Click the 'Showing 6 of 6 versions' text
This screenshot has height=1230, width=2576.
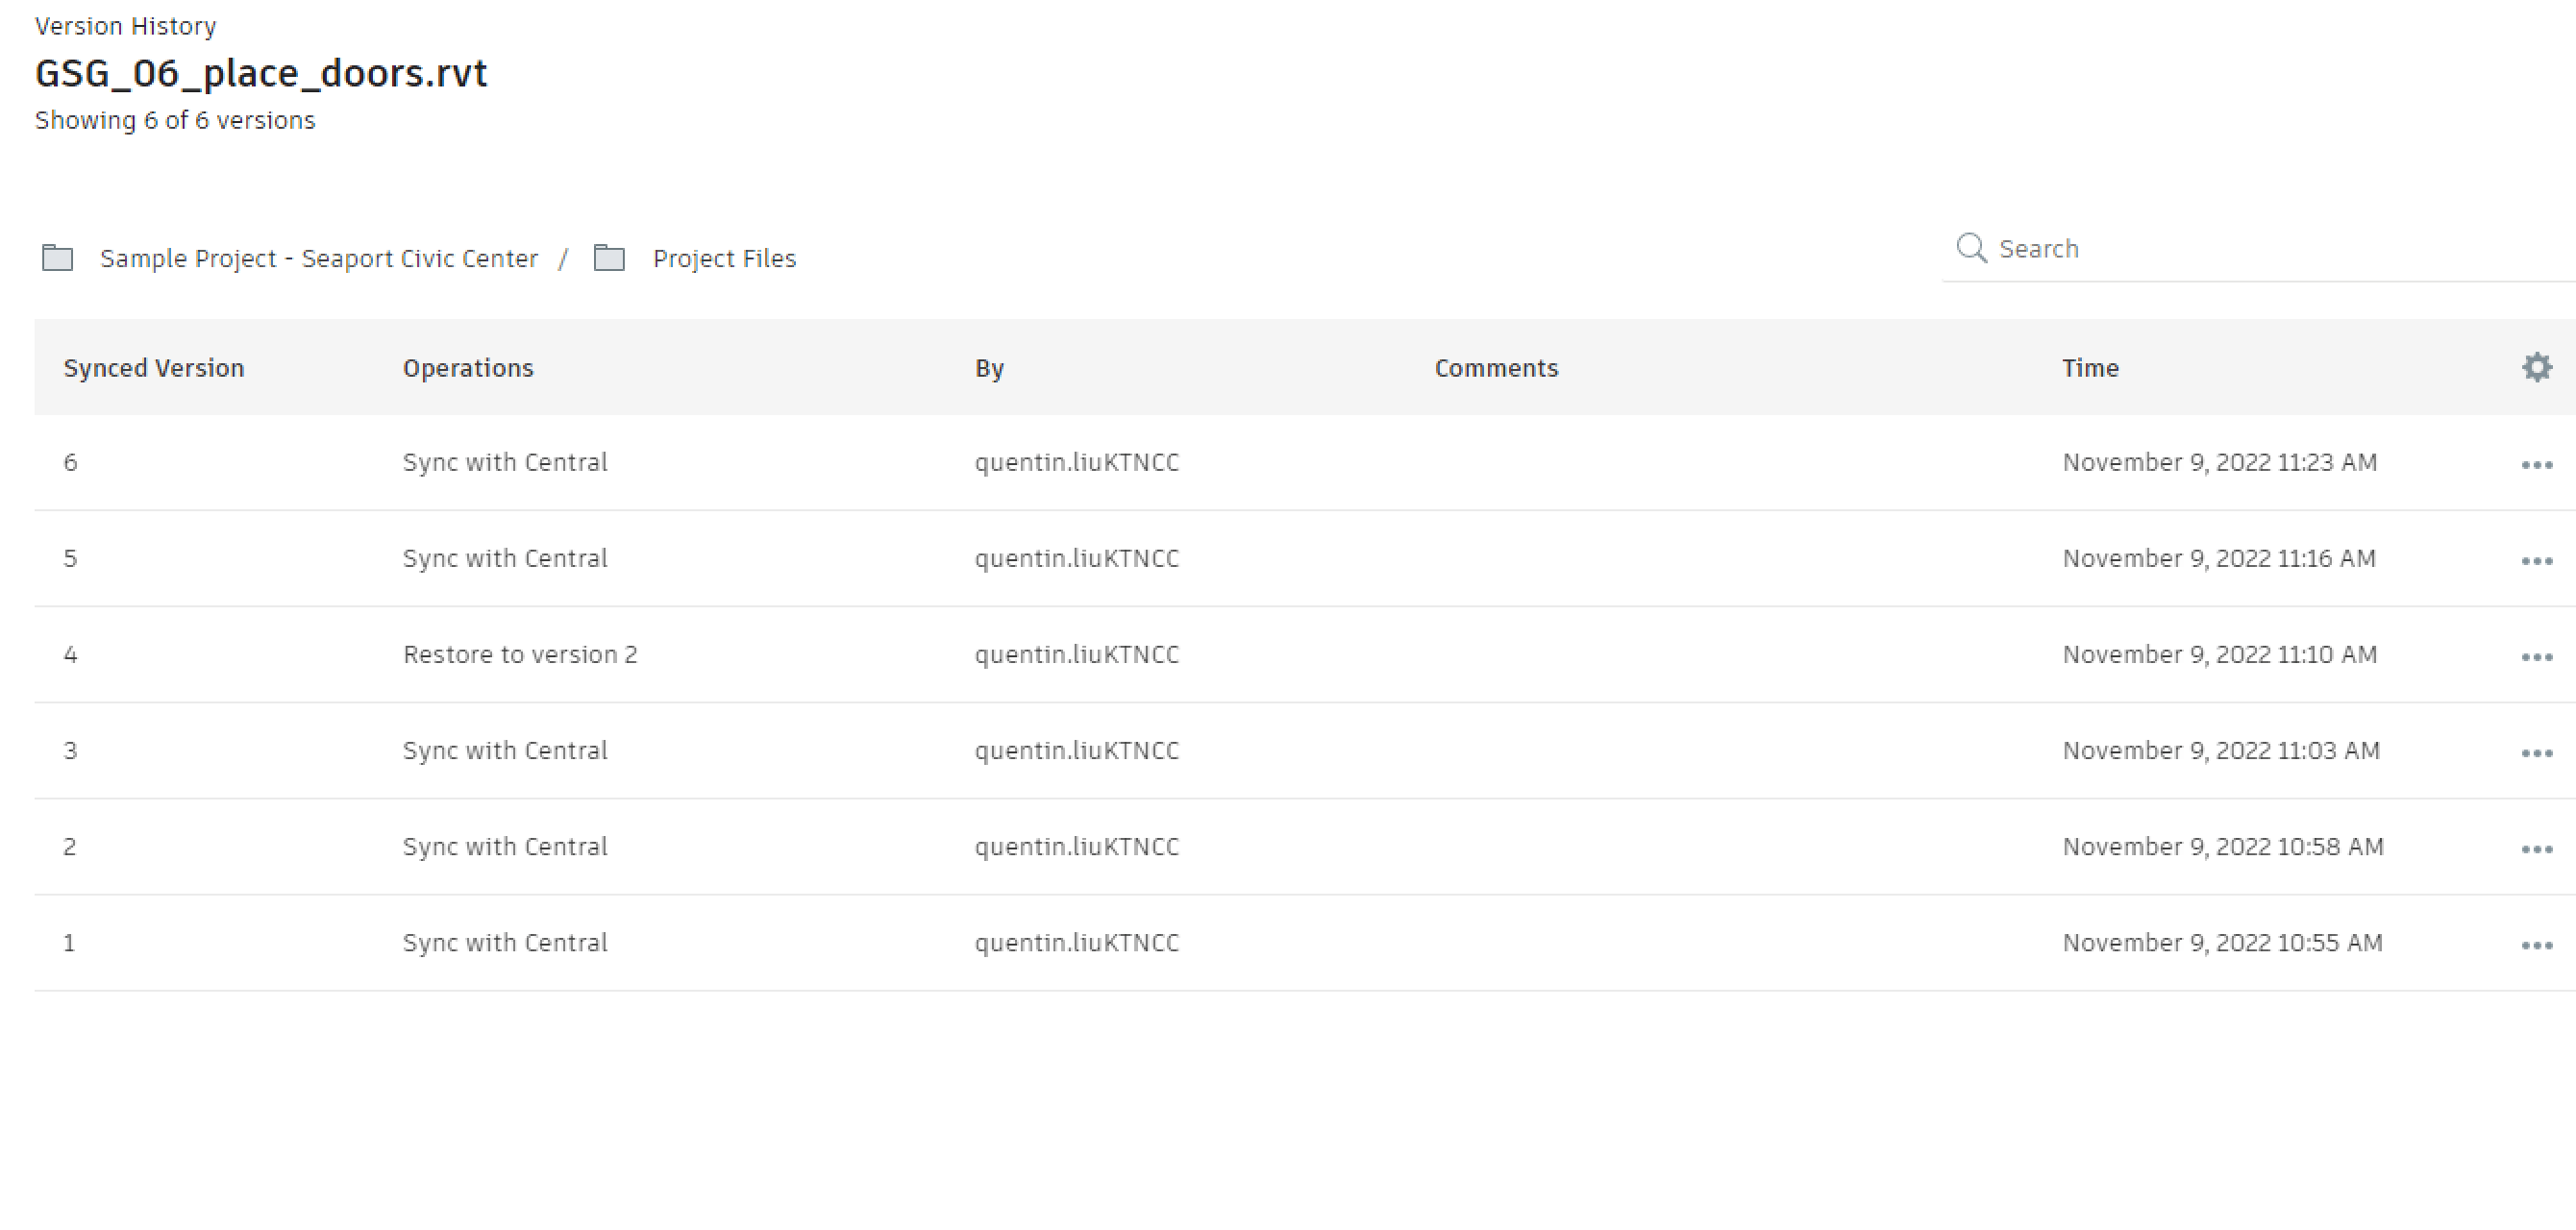pos(175,120)
